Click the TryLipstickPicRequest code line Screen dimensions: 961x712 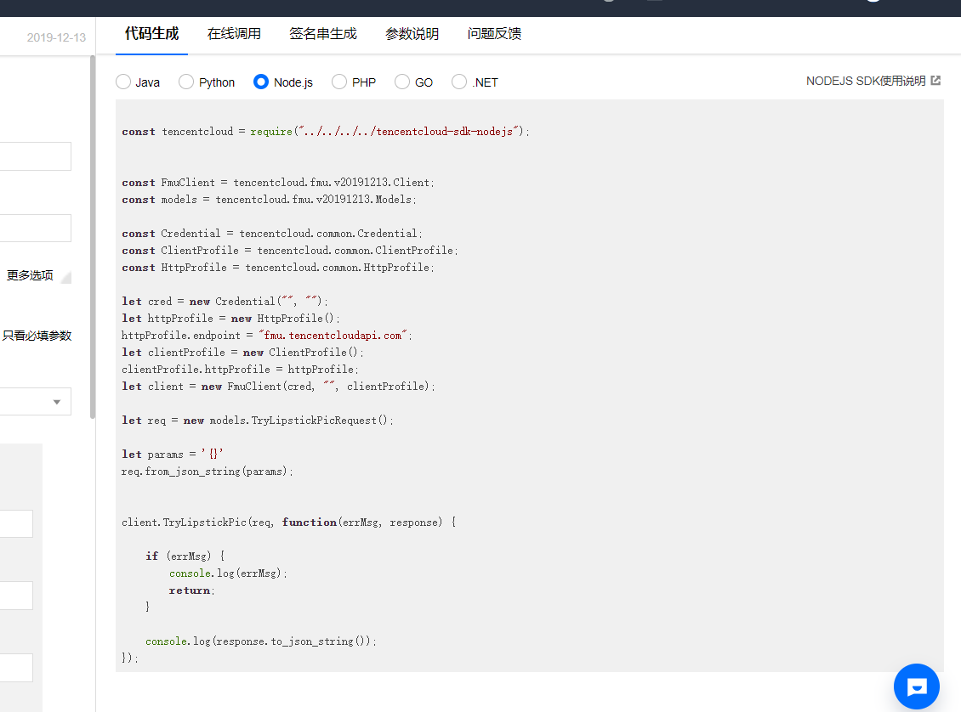pyautogui.click(x=258, y=421)
